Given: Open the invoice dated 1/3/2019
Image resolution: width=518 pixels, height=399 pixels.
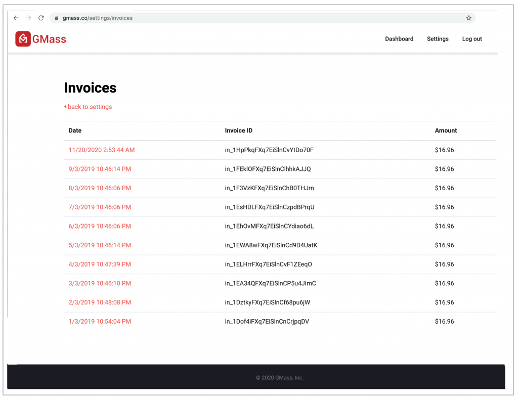Looking at the screenshot, I should [x=98, y=321].
